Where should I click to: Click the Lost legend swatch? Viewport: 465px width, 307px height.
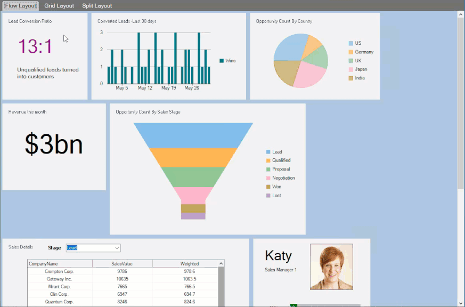click(268, 196)
